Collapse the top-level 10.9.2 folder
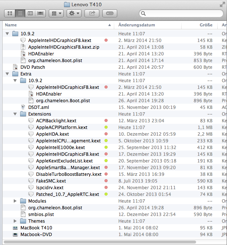 coord(7,33)
